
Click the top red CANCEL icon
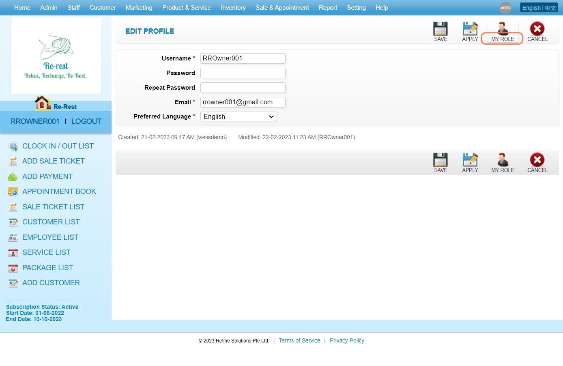coord(537,29)
